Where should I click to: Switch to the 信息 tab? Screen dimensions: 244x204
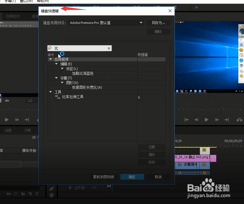[x=8, y=130]
